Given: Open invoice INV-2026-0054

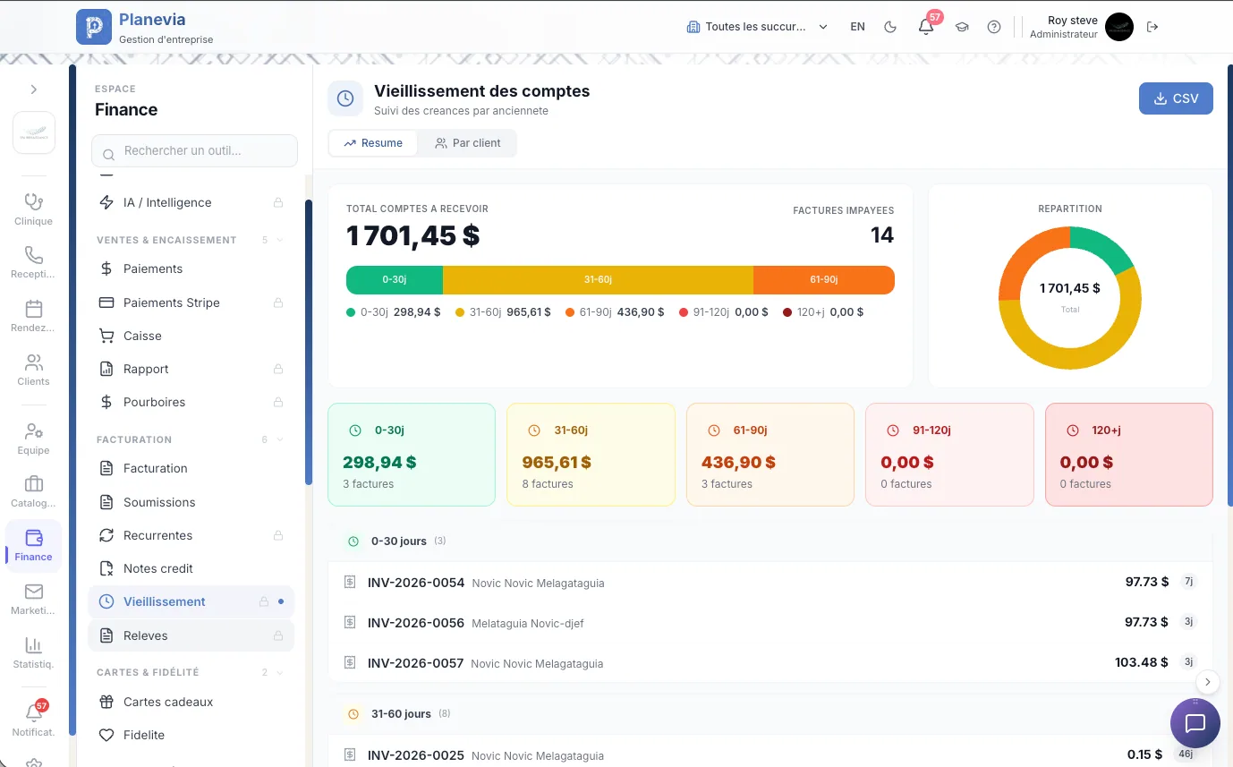Looking at the screenshot, I should pos(770,583).
